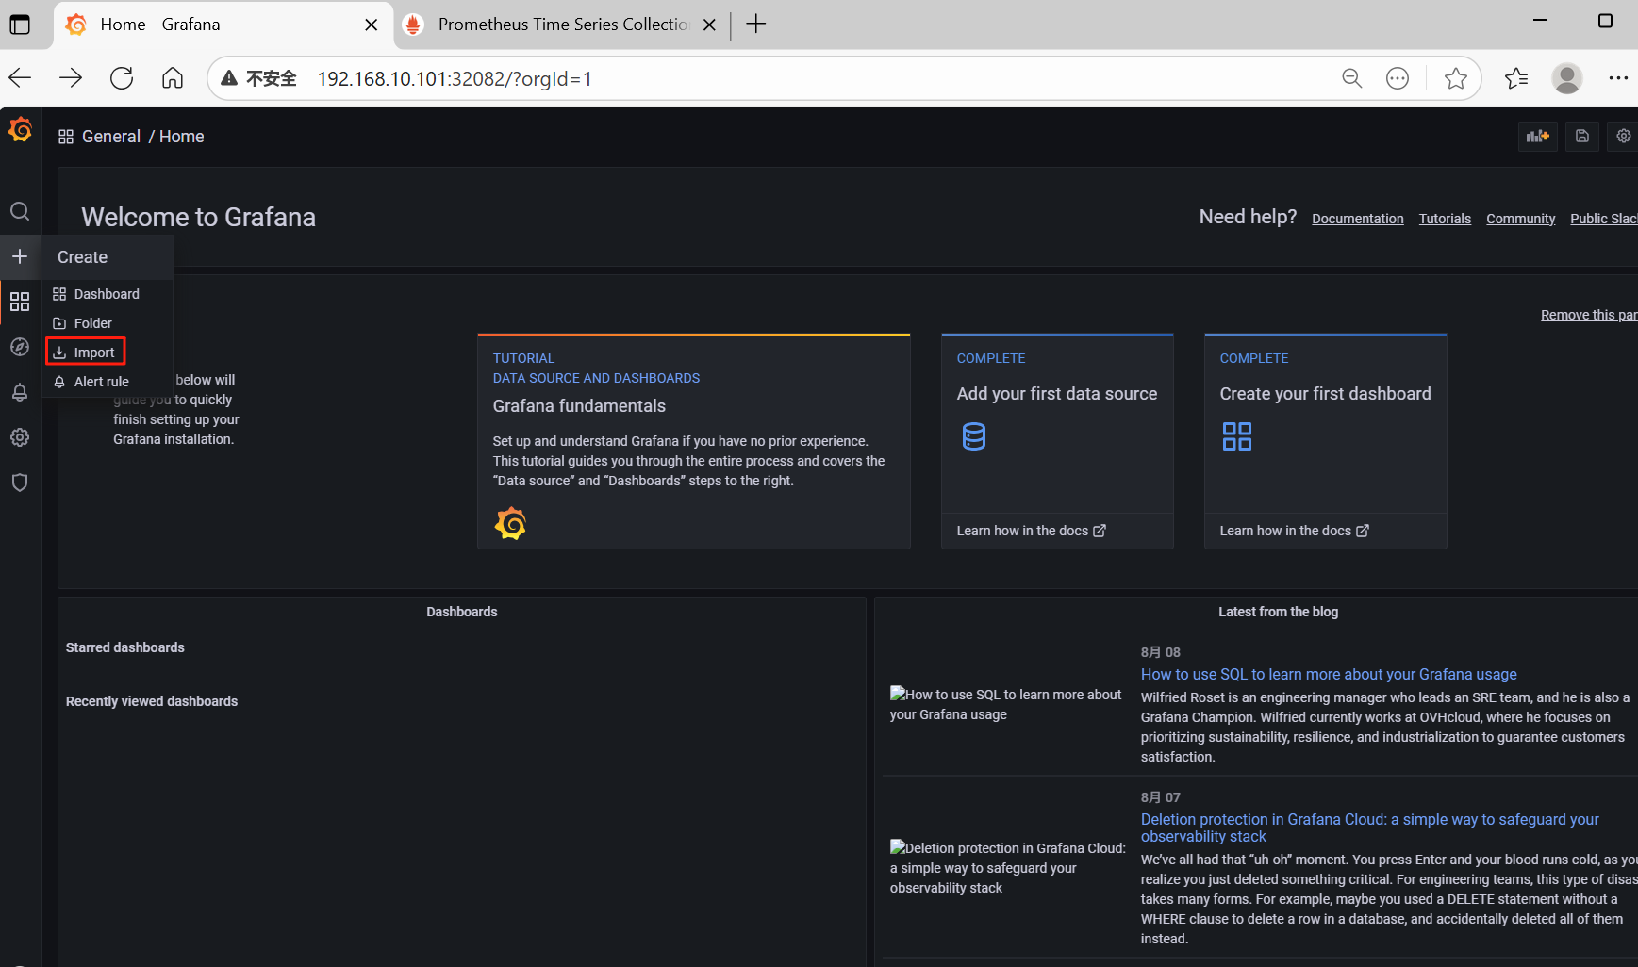Click Learn how in the docs under data source card
The height and width of the screenshot is (967, 1638).
coord(1031,531)
